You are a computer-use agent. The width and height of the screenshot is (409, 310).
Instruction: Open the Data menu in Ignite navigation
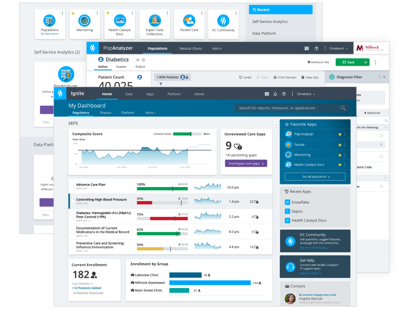pos(129,94)
